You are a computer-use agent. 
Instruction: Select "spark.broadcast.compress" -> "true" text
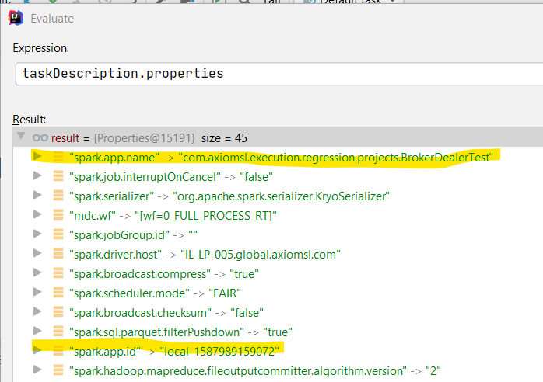click(x=164, y=274)
